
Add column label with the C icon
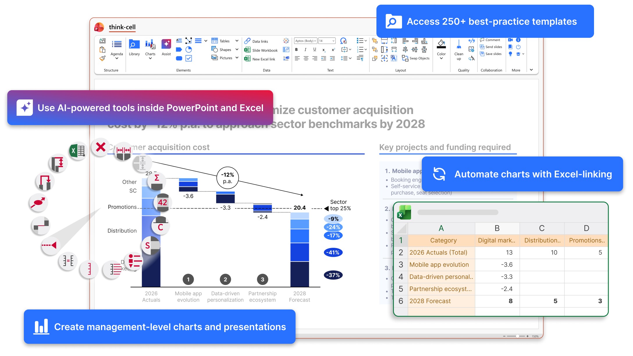click(x=160, y=225)
